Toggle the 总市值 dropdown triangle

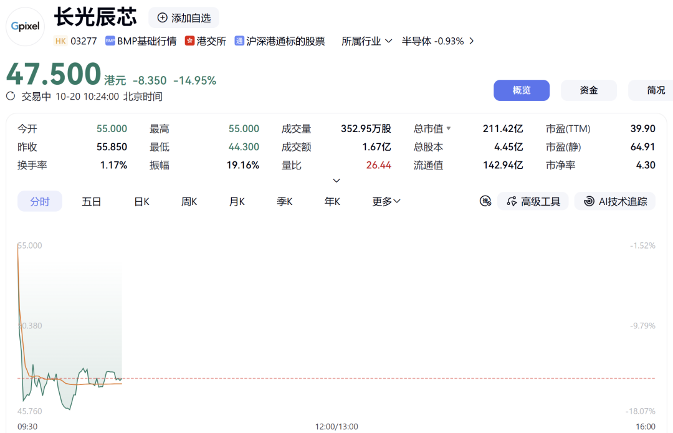click(449, 128)
